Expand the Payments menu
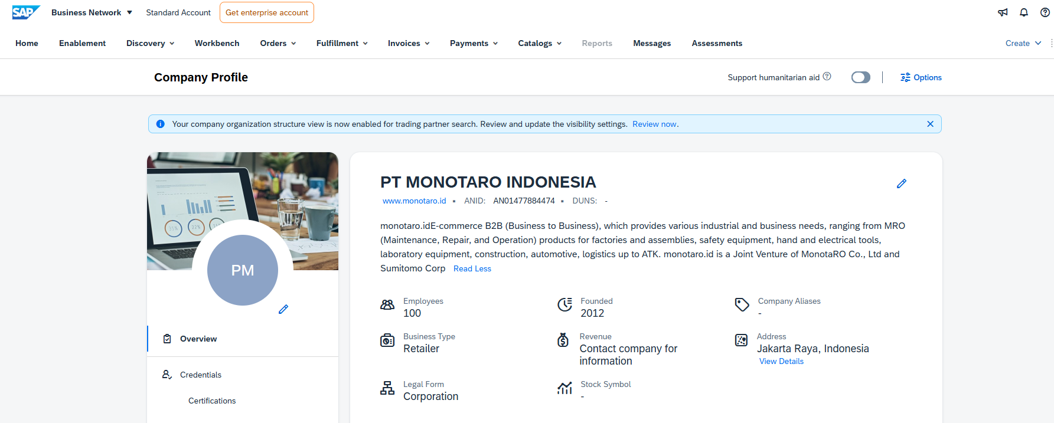1054x423 pixels. [x=474, y=43]
